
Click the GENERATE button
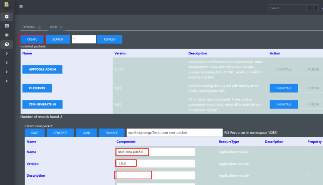click(60, 133)
